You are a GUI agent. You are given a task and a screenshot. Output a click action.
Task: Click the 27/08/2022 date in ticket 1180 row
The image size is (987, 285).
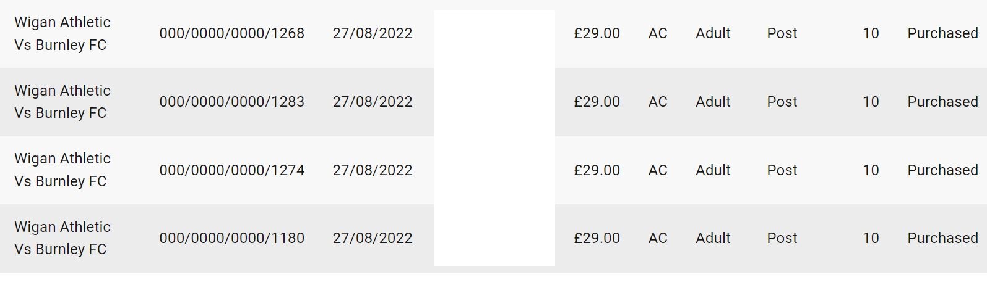(373, 238)
